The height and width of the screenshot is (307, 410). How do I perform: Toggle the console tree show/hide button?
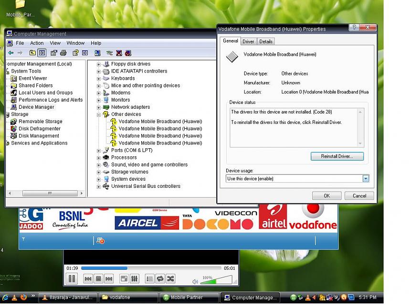(42, 53)
